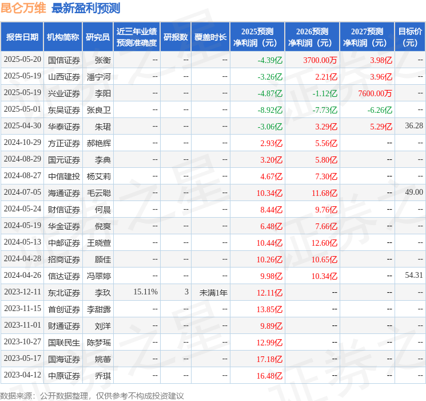This screenshot has width=426, height=401.
Task: Click target price 54.31
Action: [414, 275]
